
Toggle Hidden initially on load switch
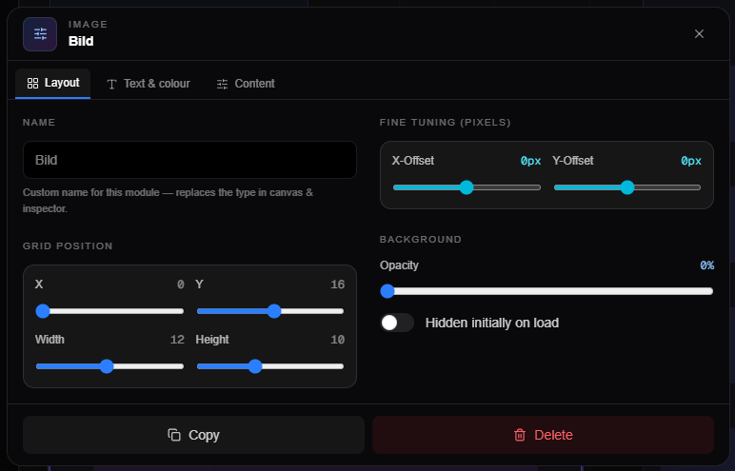coord(397,323)
